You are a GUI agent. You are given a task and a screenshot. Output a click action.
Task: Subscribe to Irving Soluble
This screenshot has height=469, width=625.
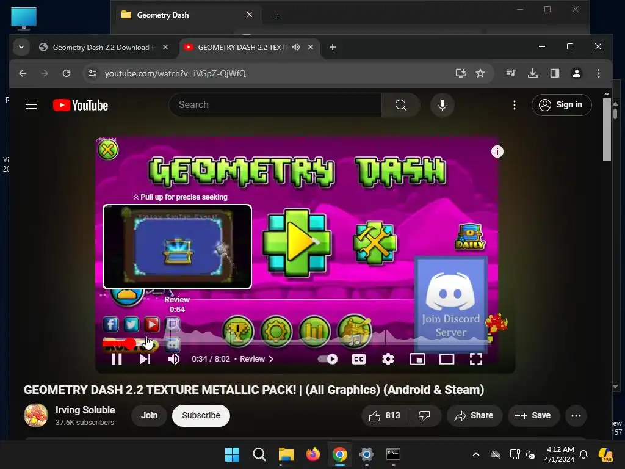coord(201,415)
